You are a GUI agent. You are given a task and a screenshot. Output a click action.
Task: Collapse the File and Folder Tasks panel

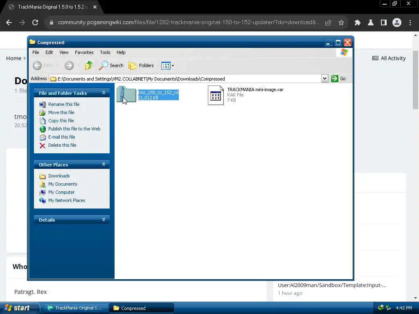click(x=104, y=93)
